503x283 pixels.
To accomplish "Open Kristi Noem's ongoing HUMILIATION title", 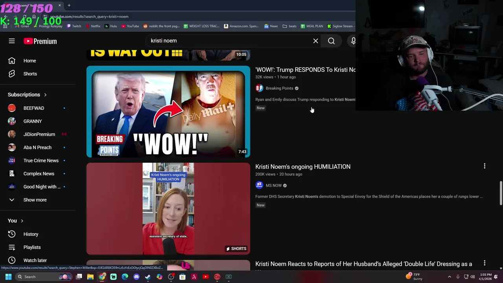I will pos(303,167).
